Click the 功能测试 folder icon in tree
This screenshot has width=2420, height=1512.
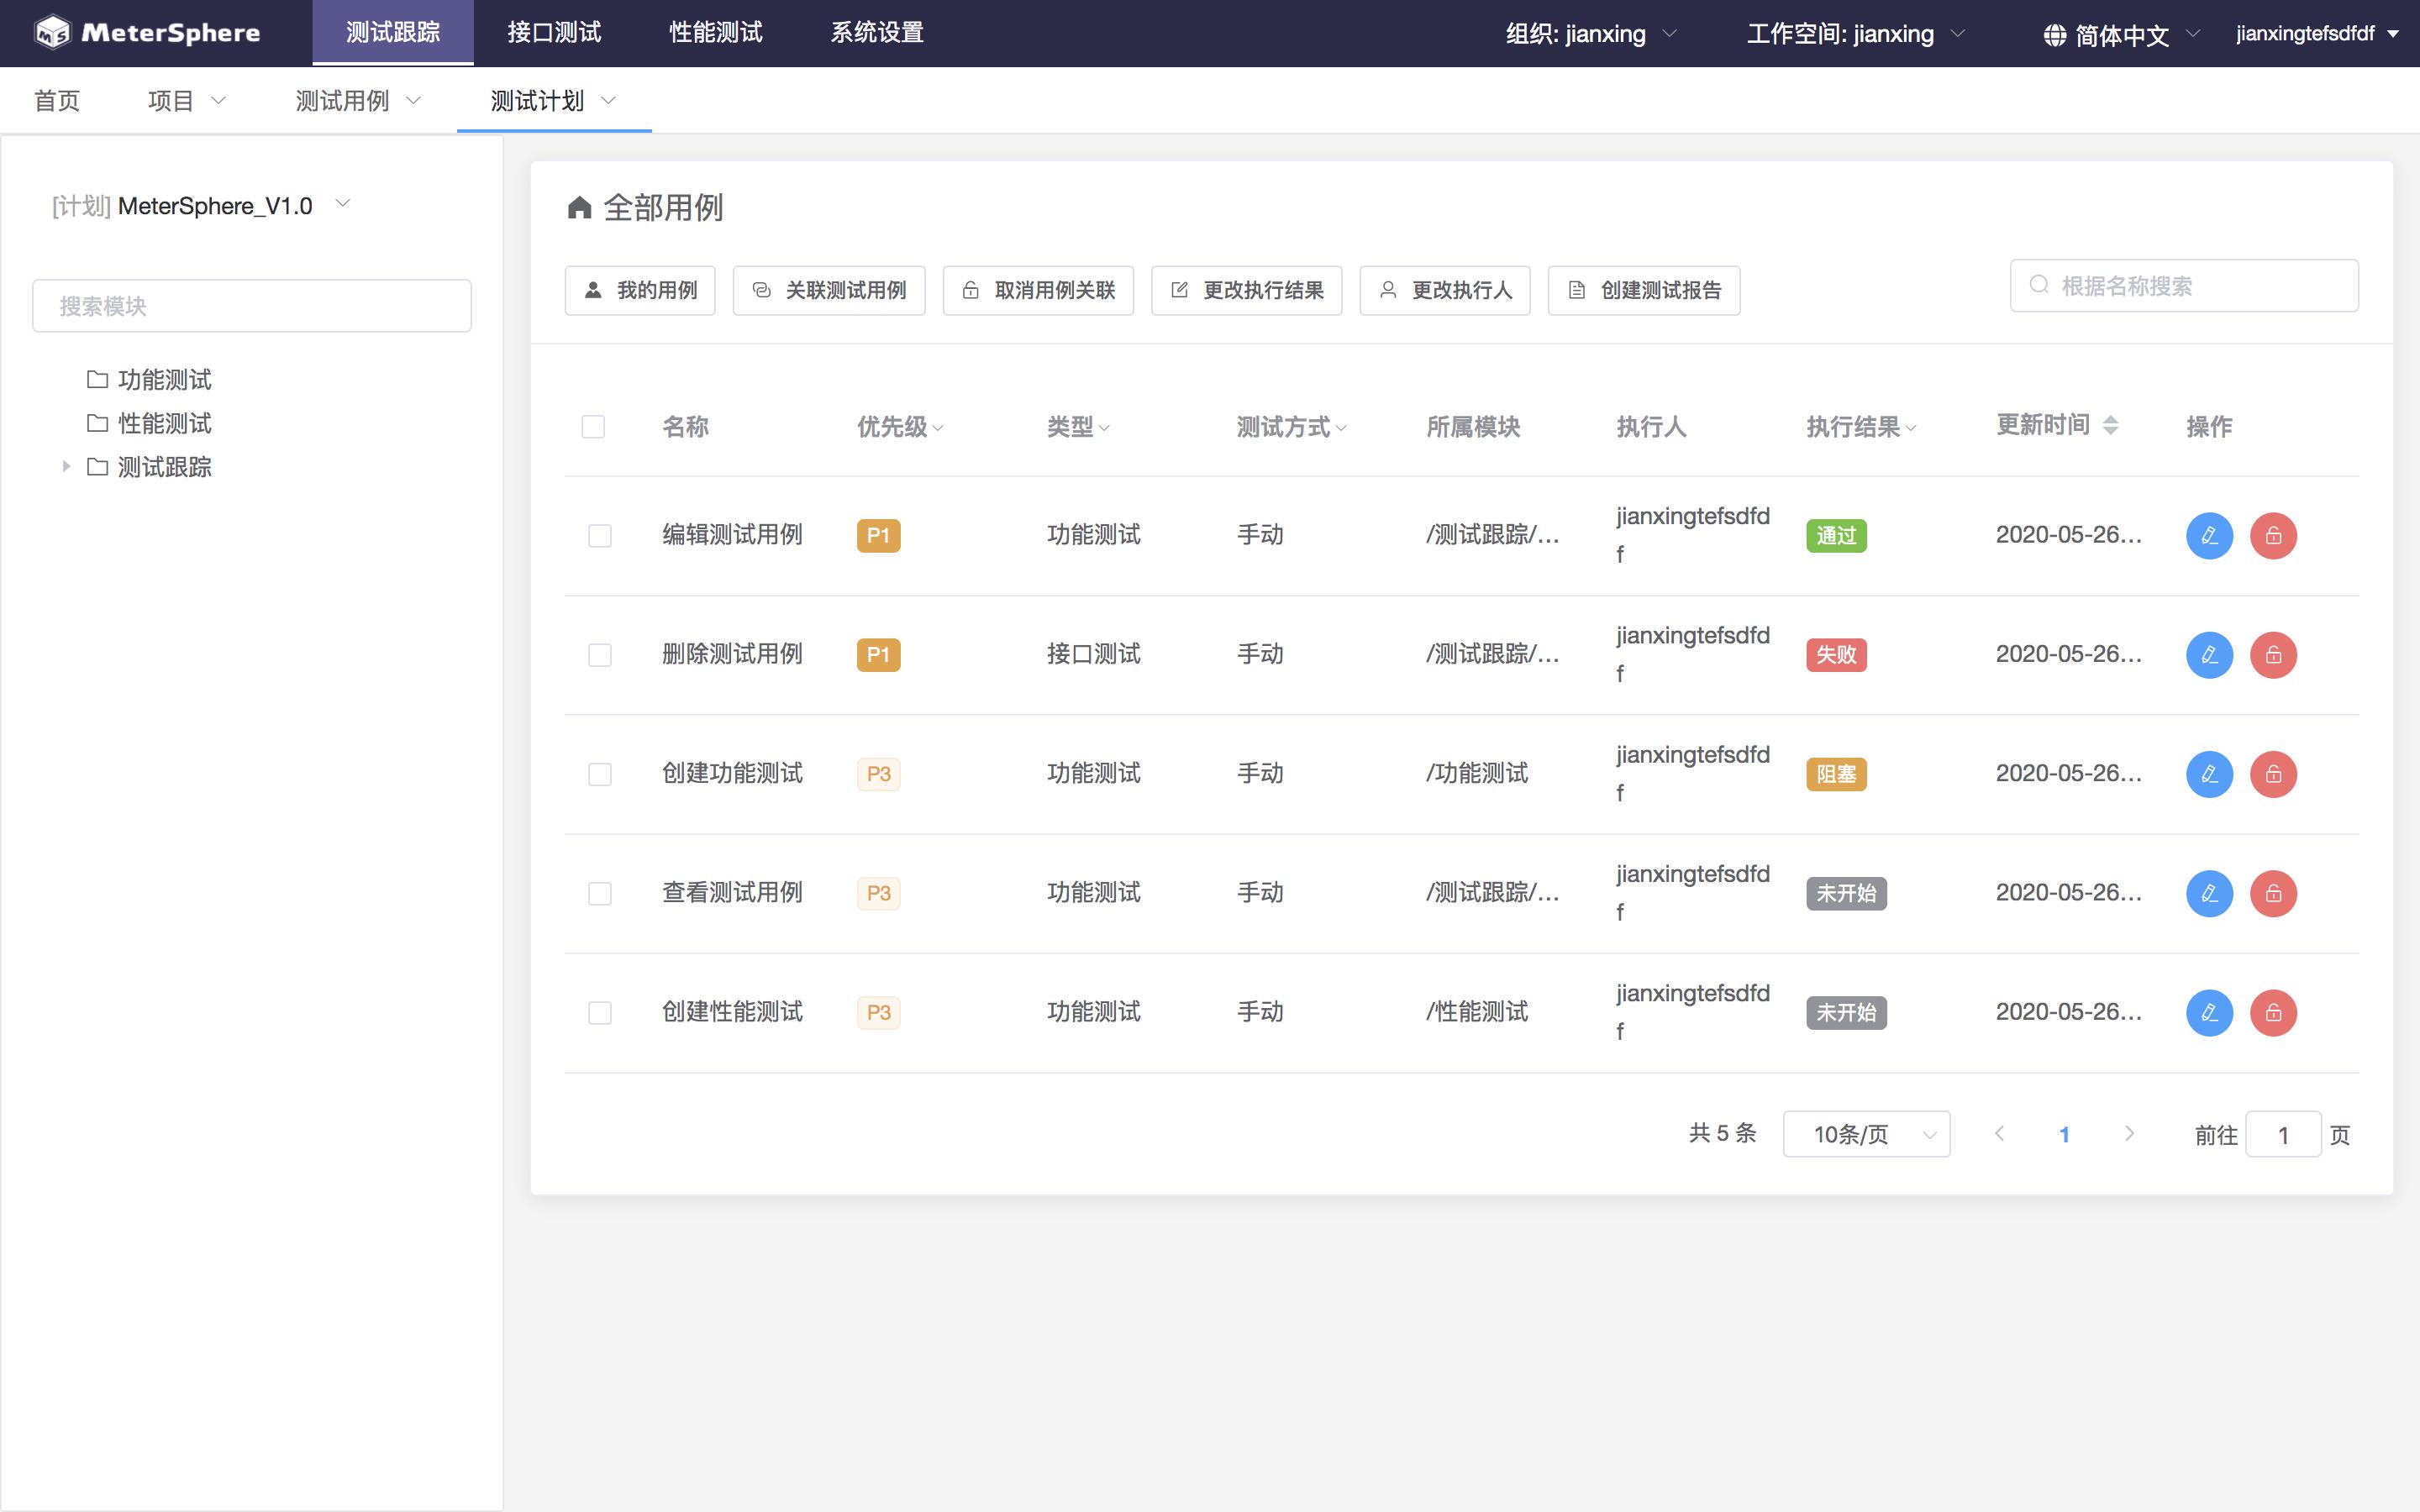[97, 379]
